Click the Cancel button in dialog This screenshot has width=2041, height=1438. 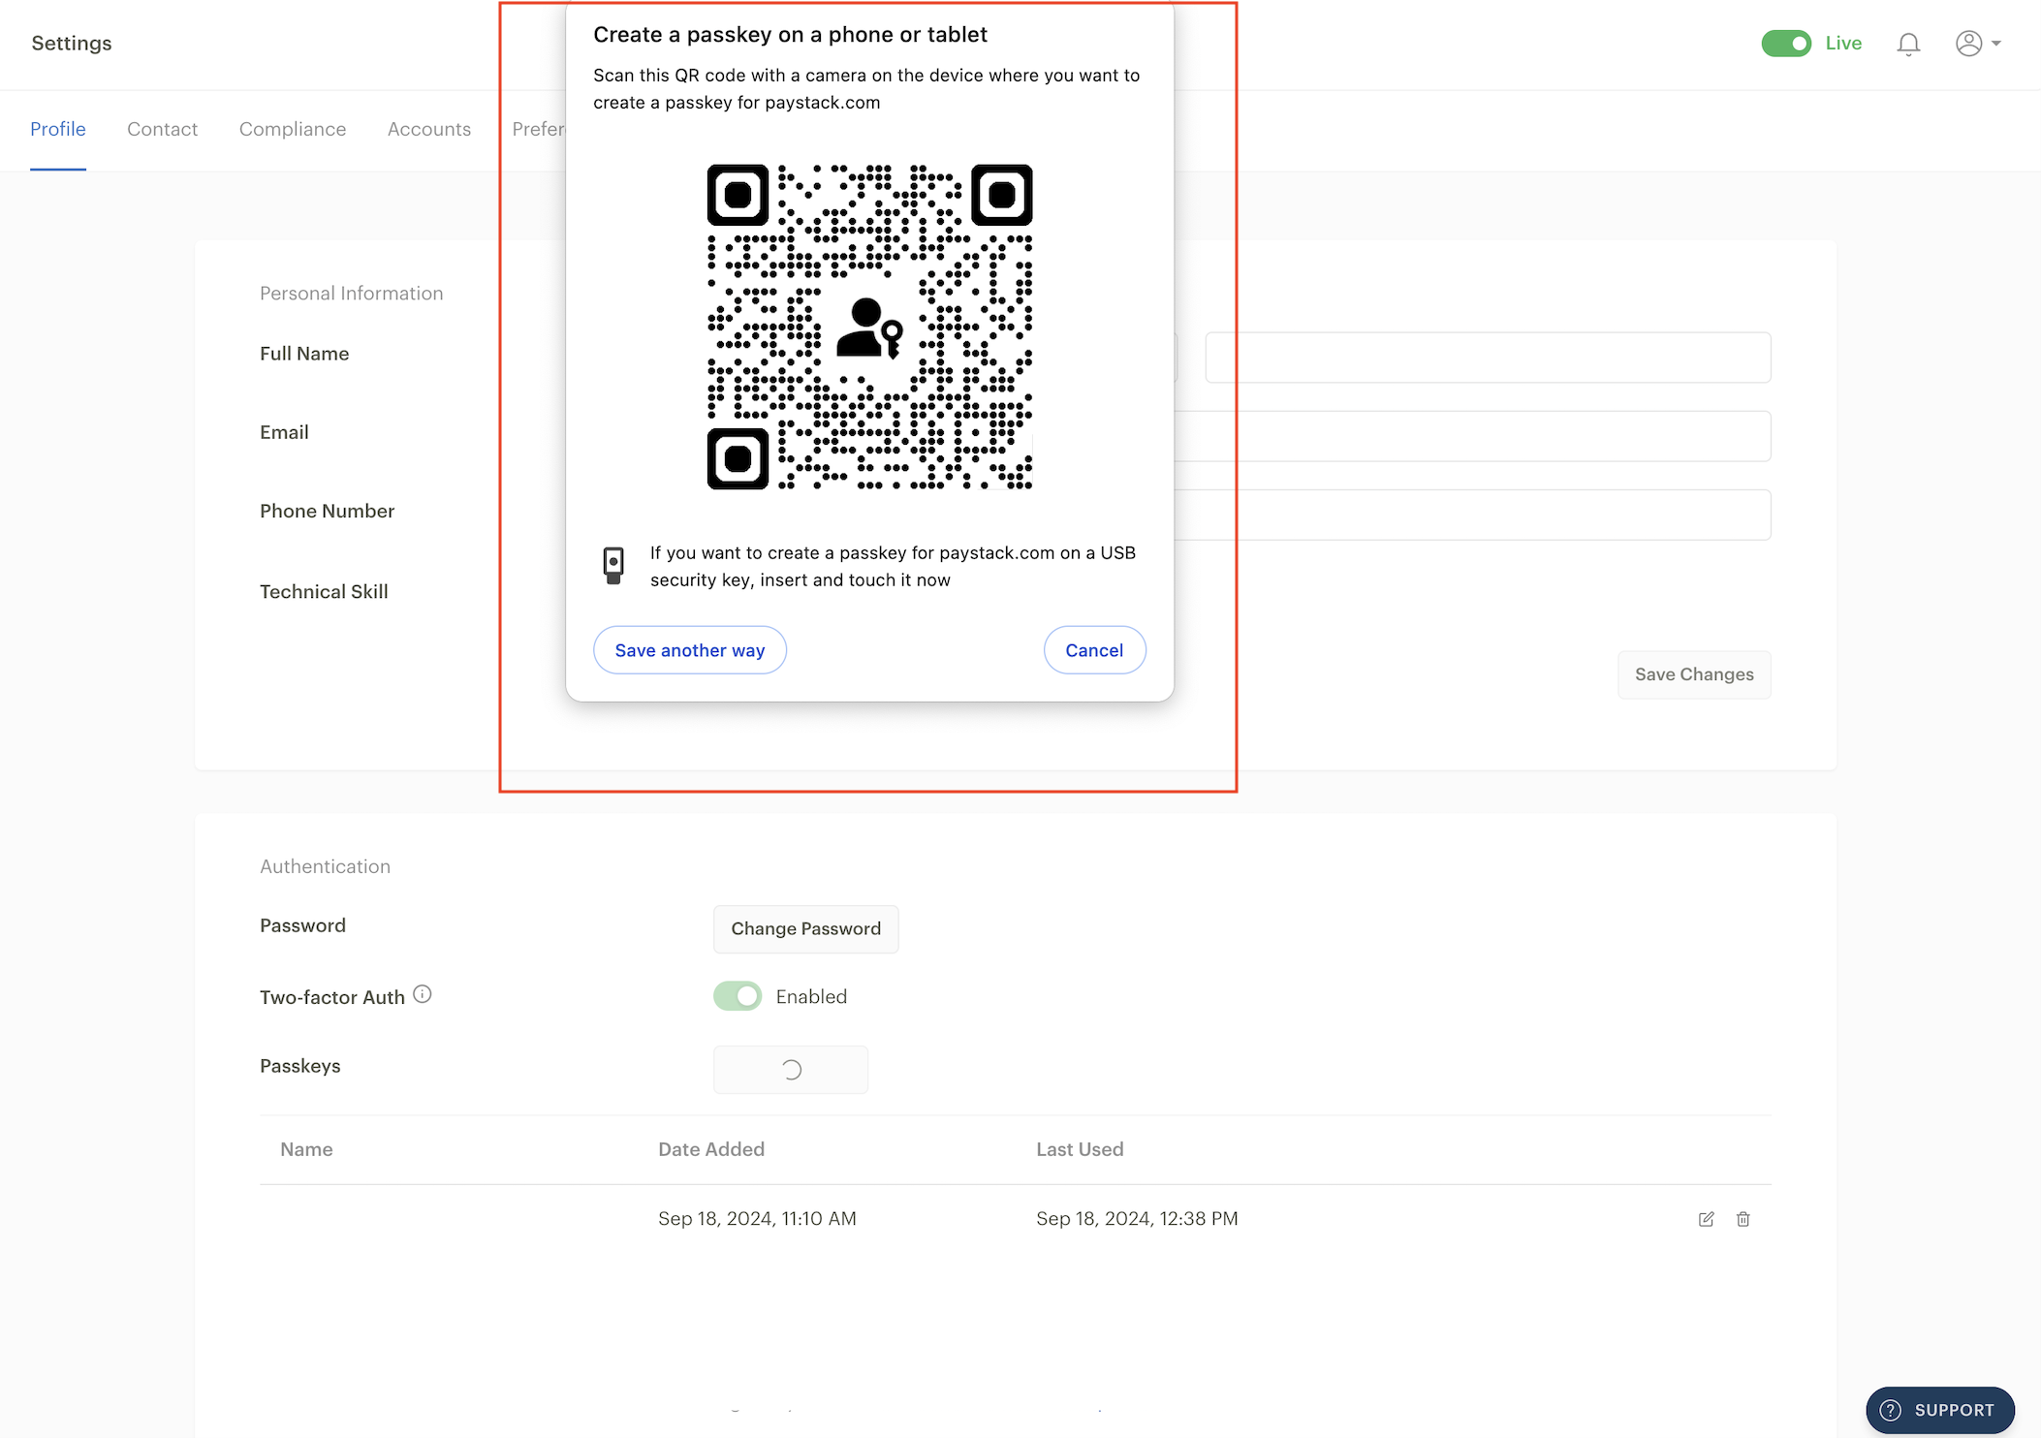pos(1093,649)
